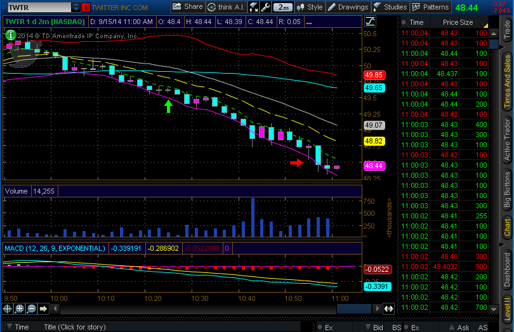Click the AS column header
Screen dimensions: 514x332
pyautogui.click(x=482, y=328)
